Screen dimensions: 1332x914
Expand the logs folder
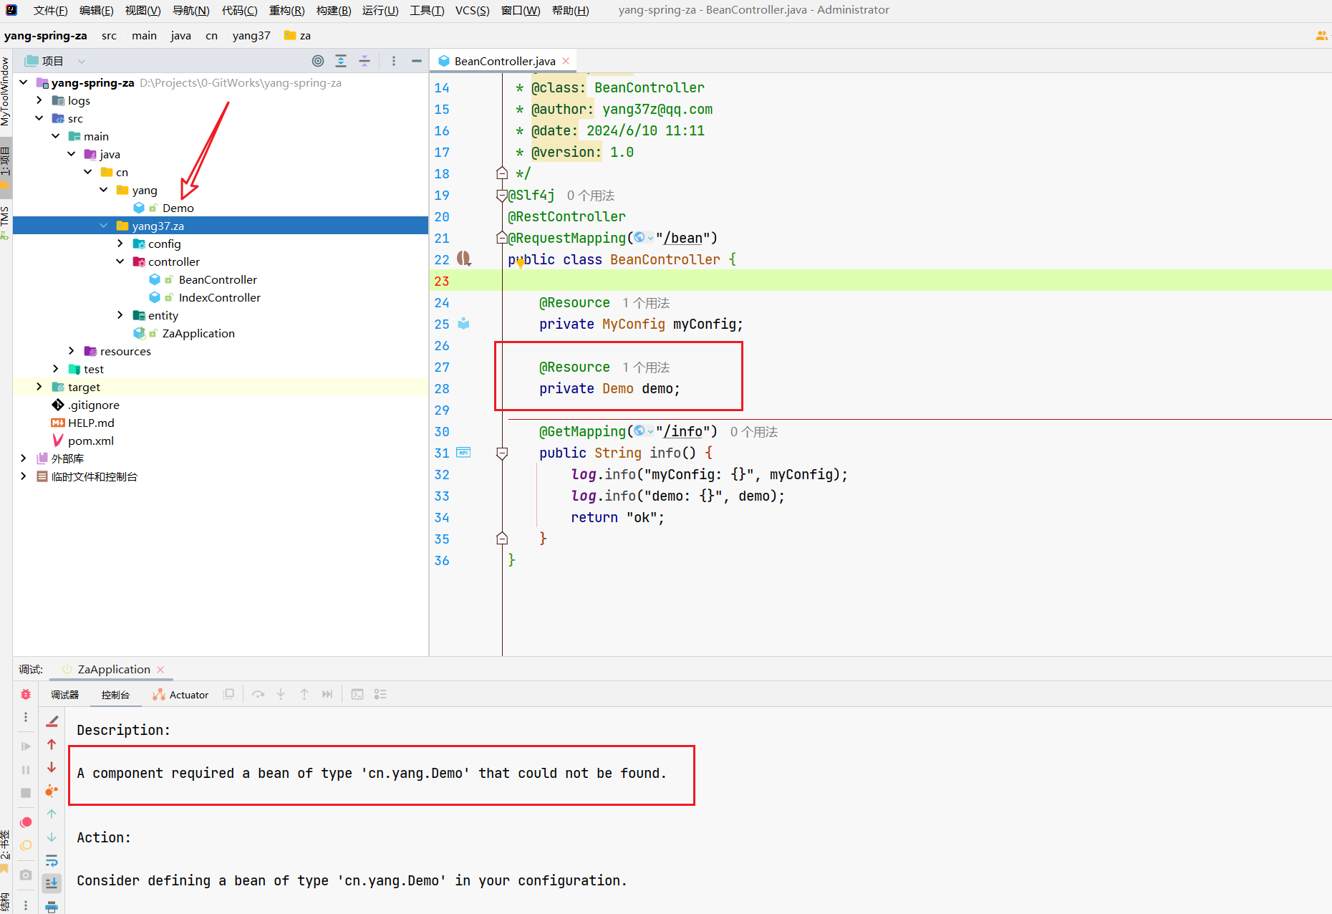click(39, 100)
